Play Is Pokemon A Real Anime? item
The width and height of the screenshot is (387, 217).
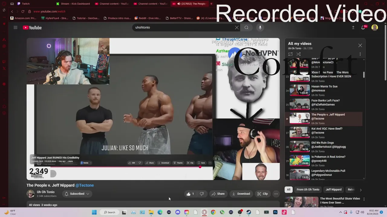click(324, 161)
